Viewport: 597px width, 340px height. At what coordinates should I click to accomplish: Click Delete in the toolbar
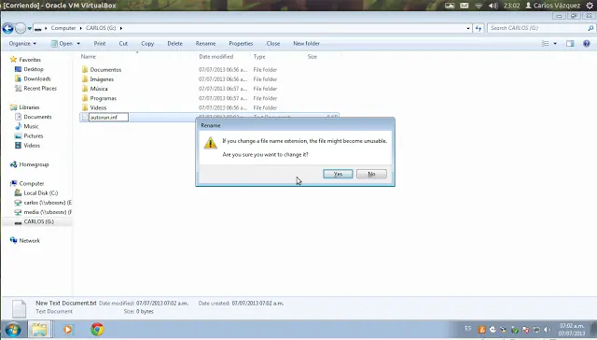click(x=175, y=44)
